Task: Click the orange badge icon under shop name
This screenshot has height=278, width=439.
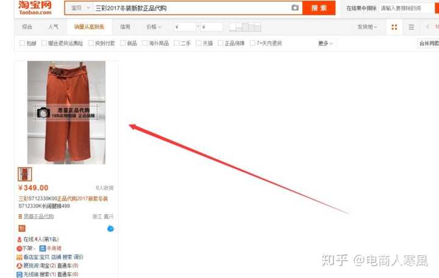Action: (22, 228)
